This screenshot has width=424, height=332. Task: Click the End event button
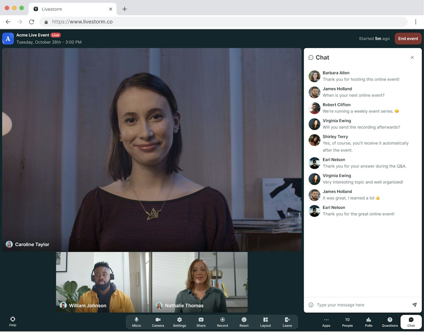click(x=408, y=39)
